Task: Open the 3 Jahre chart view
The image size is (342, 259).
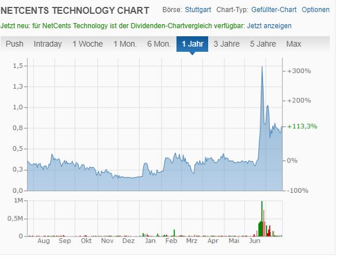Action: click(227, 44)
